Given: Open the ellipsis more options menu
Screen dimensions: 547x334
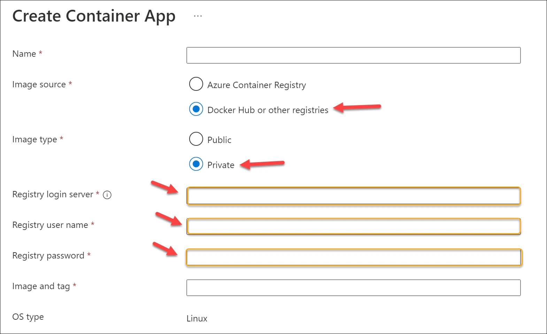Looking at the screenshot, I should [198, 16].
